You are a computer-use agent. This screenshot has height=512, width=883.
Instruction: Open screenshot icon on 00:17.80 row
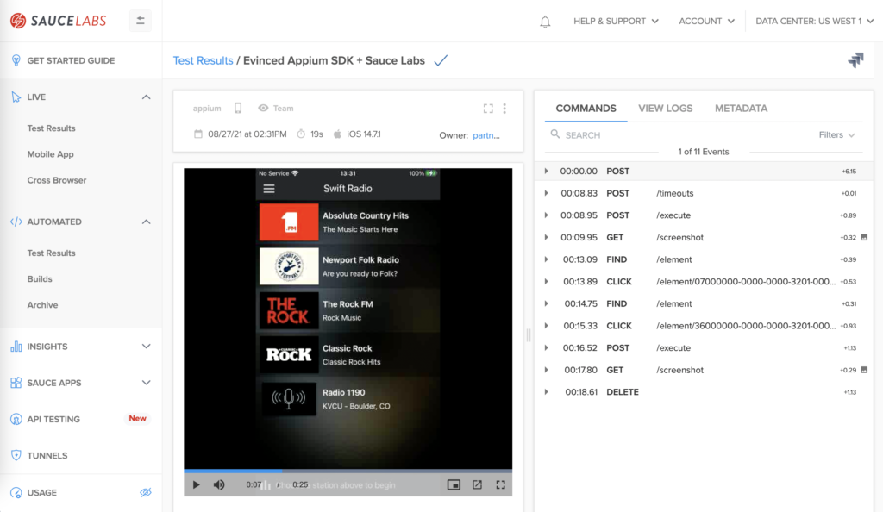click(x=864, y=370)
